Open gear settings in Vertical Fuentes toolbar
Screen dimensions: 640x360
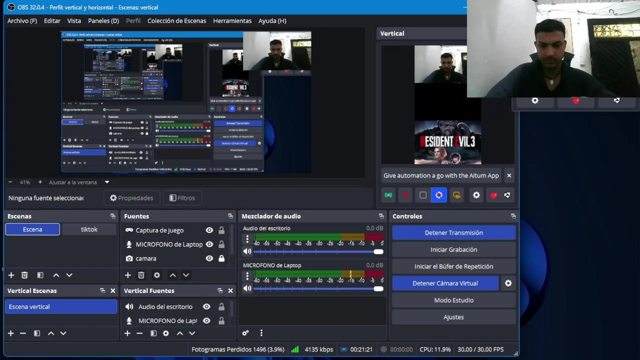[166, 333]
